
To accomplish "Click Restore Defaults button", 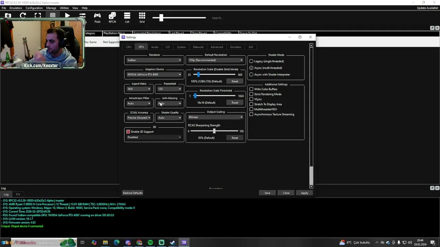I will (133, 193).
